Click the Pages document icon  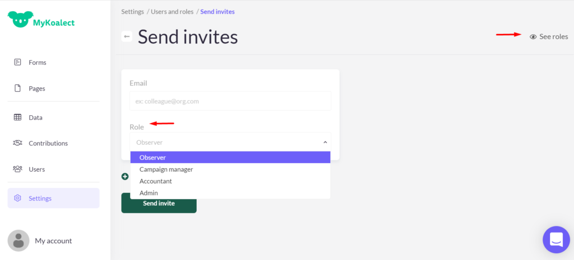(17, 88)
